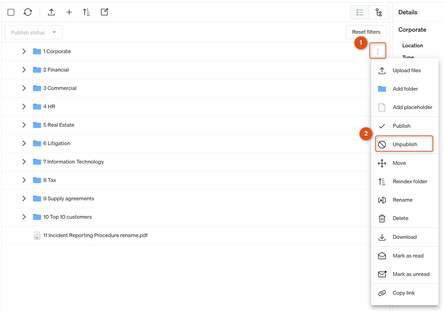Switch to list view layout icon

point(360,12)
